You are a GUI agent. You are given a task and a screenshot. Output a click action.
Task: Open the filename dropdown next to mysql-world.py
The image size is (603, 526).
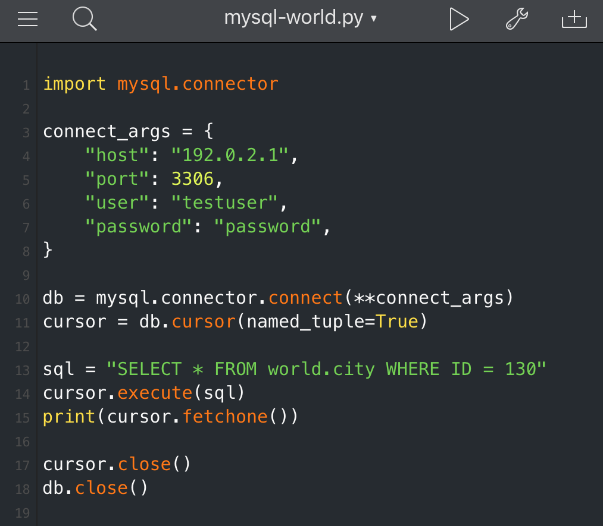[x=374, y=19]
